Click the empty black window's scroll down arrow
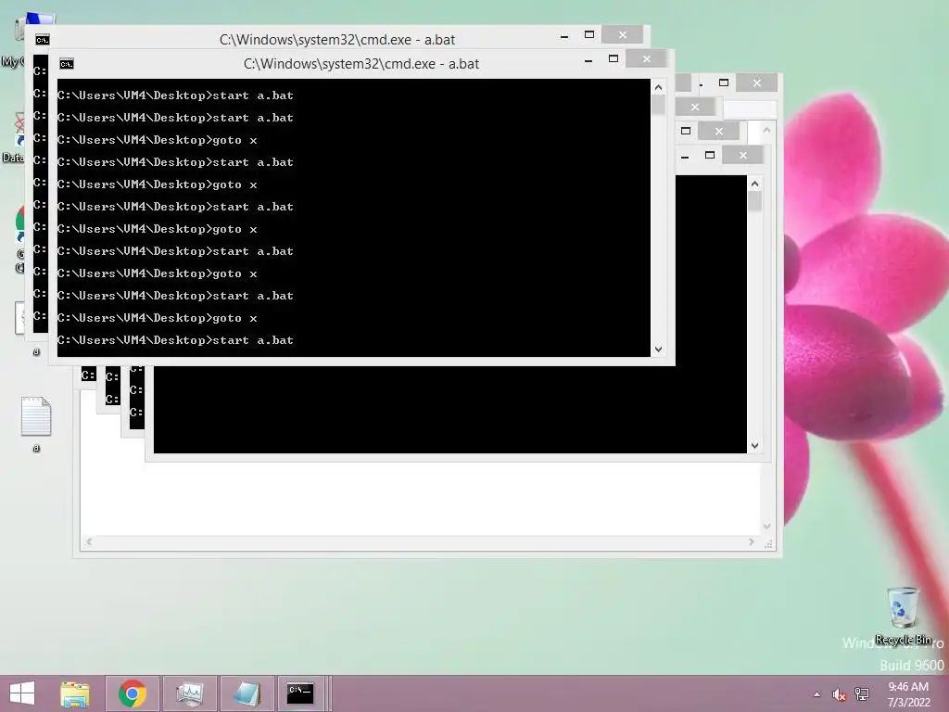The width and height of the screenshot is (949, 712). pyautogui.click(x=754, y=446)
